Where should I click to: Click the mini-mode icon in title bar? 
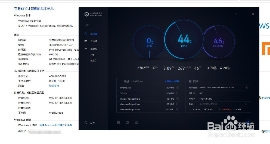click(x=236, y=14)
